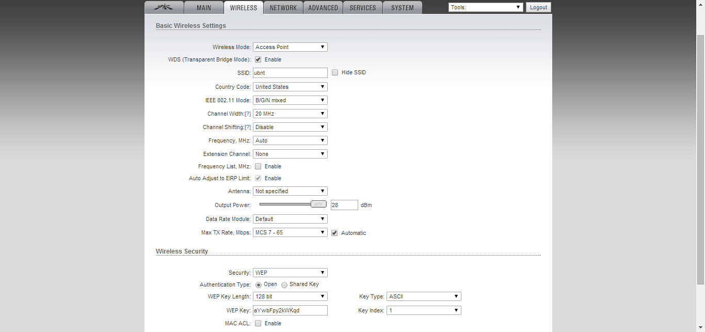Expand the Max TX Rate dropdown
The height and width of the screenshot is (332, 705).
point(290,232)
